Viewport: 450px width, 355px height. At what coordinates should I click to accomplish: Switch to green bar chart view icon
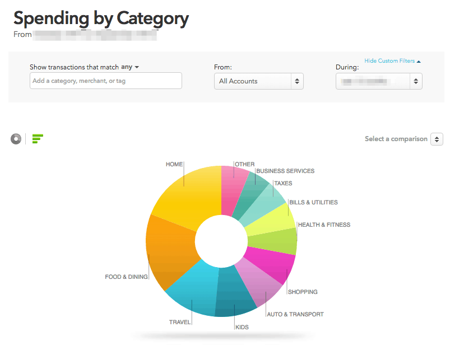(38, 139)
